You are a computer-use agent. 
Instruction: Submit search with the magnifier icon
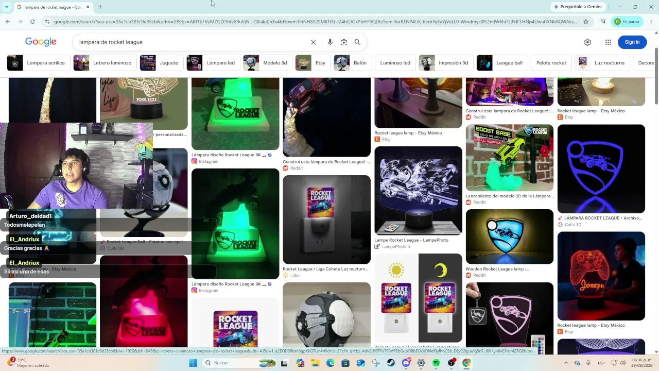357,42
